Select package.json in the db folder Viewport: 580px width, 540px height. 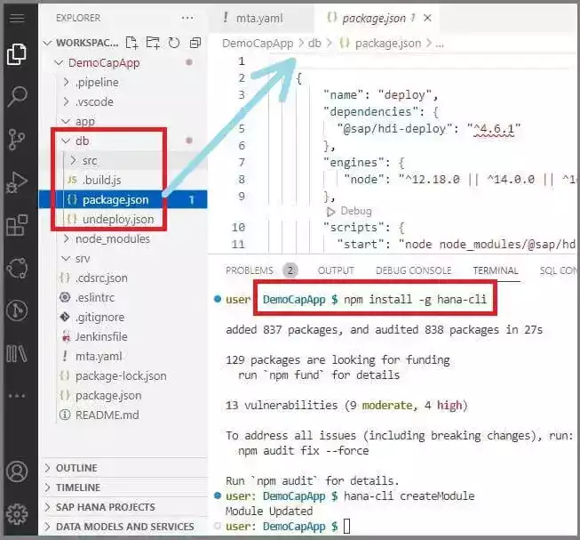point(115,200)
